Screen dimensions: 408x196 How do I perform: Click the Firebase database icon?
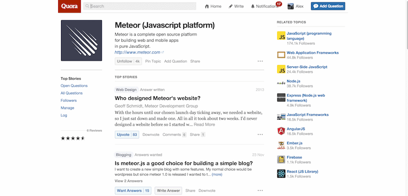[282, 159]
